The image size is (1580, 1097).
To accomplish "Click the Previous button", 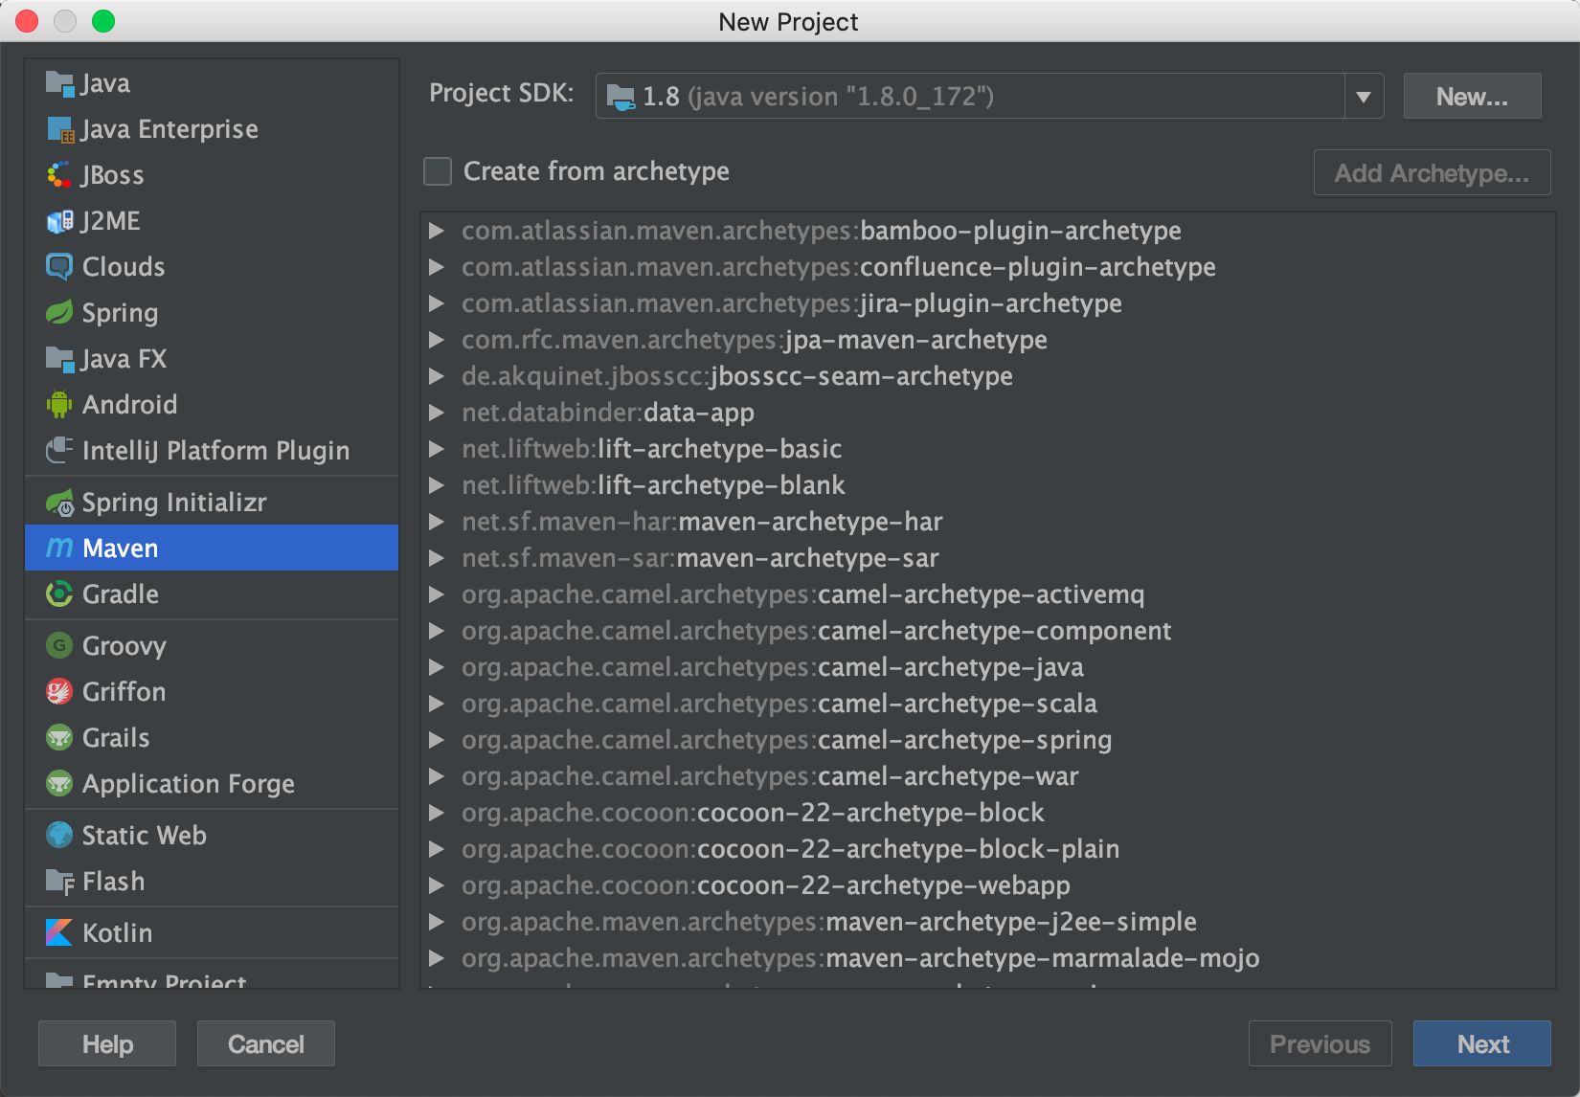I will coord(1320,1043).
